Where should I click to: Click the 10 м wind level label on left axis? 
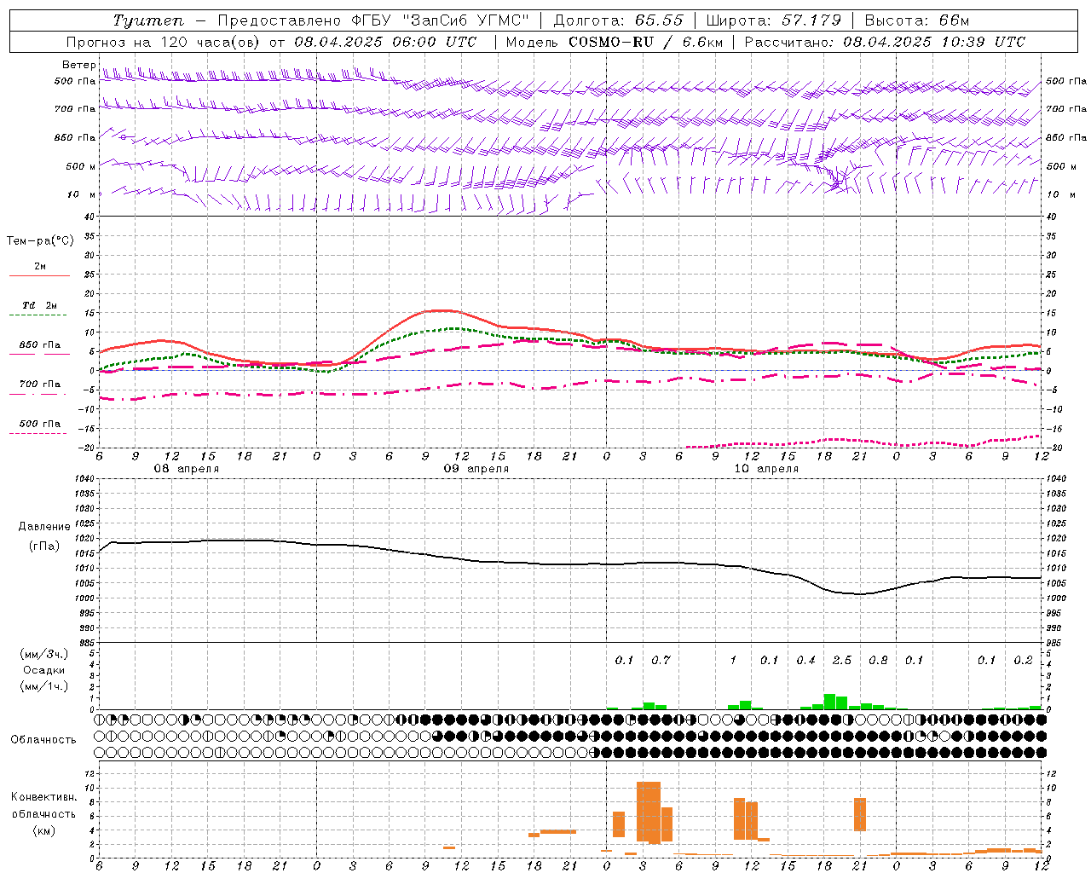coord(80,194)
